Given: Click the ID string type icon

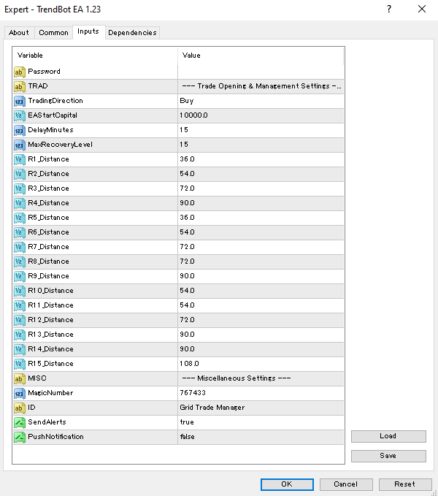Looking at the screenshot, I should pyautogui.click(x=20, y=408).
